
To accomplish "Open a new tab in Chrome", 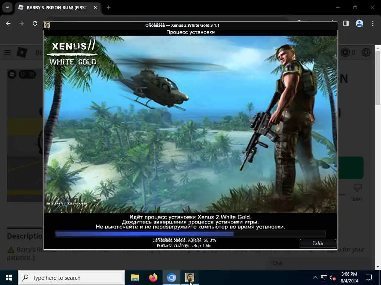I will (109, 7).
